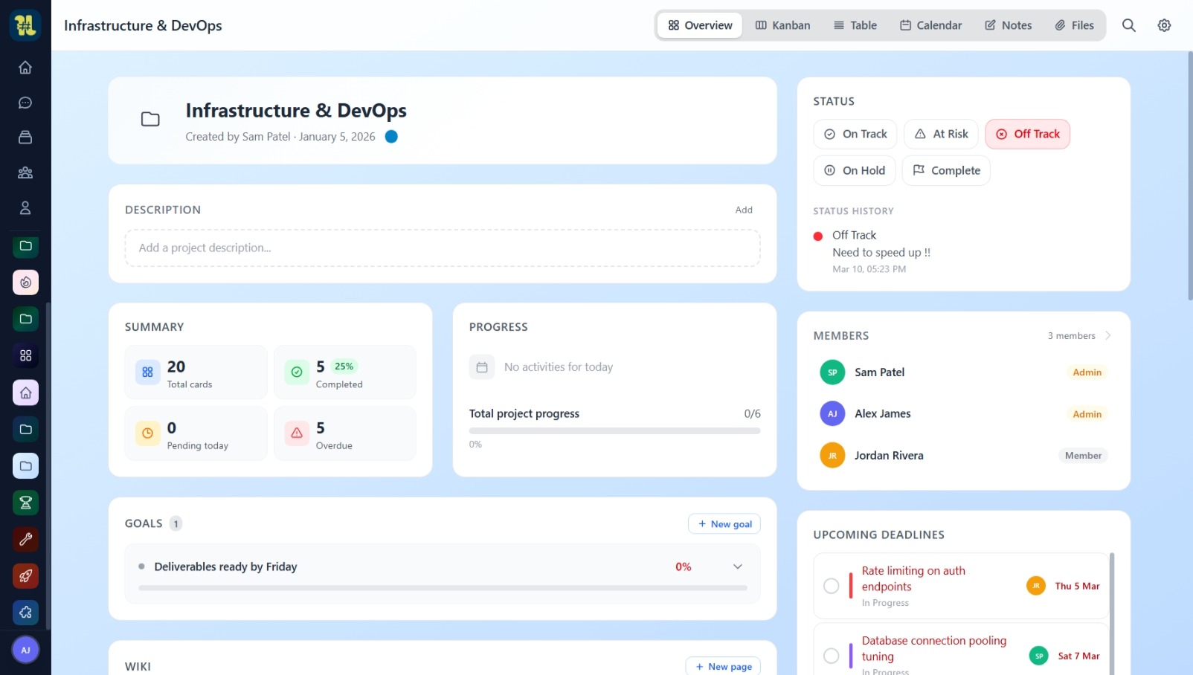Viewport: 1193px width, 675px height.
Task: Open the search icon in top bar
Action: click(1128, 25)
